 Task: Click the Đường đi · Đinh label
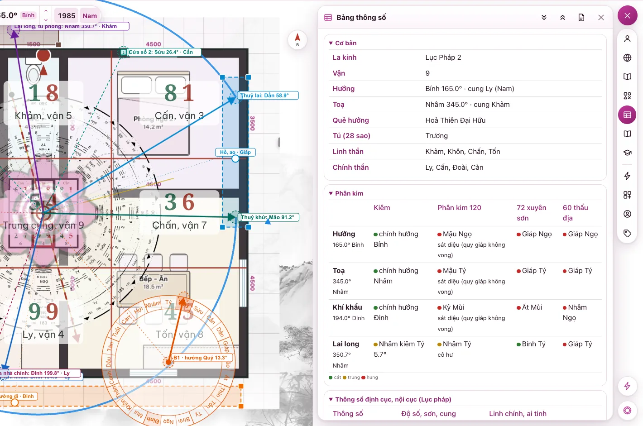click(x=18, y=396)
